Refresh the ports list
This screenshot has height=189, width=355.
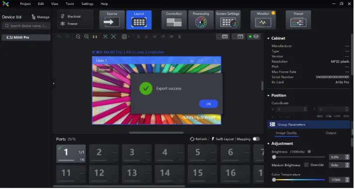[199, 139]
